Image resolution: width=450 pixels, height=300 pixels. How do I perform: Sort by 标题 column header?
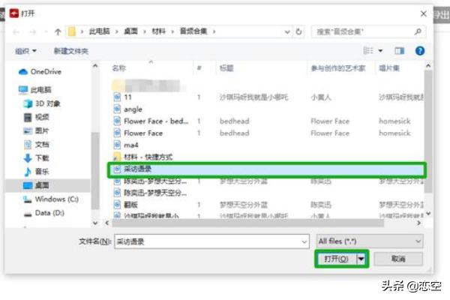(226, 68)
